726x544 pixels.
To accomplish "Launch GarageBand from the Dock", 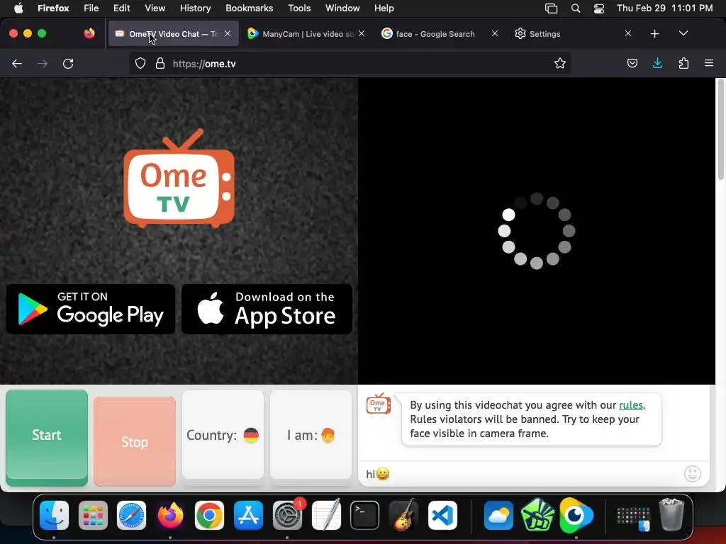I will pyautogui.click(x=403, y=515).
